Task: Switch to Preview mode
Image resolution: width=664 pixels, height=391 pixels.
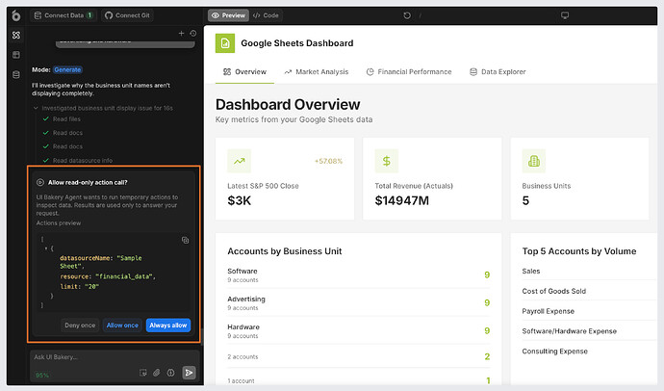Action: click(x=228, y=15)
